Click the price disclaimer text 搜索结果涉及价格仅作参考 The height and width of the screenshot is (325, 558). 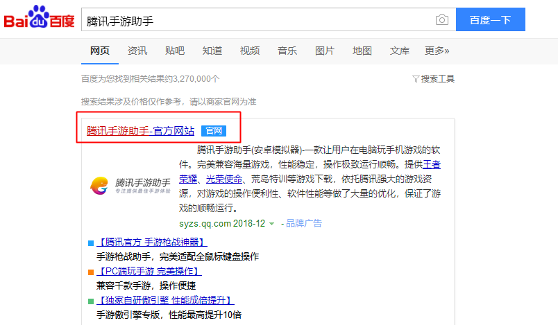pos(131,102)
